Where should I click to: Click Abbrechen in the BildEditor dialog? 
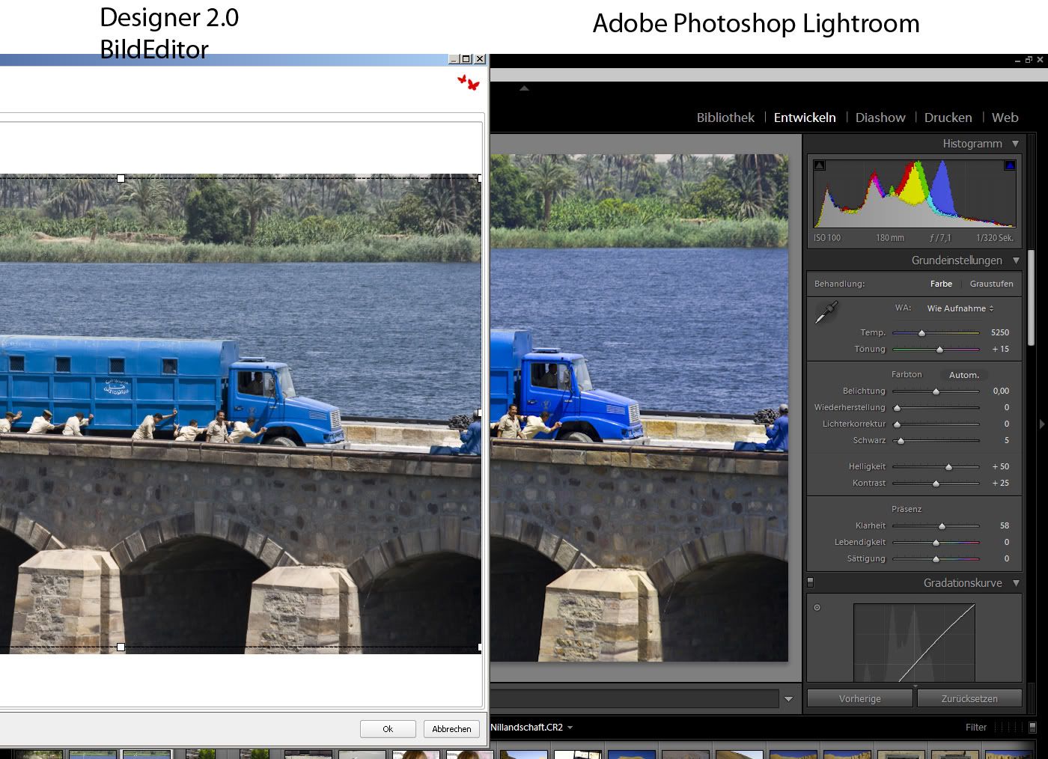click(x=451, y=729)
